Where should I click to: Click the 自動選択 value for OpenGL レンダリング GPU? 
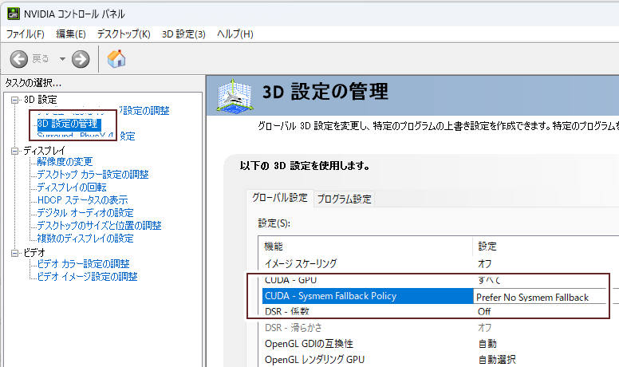pos(497,360)
